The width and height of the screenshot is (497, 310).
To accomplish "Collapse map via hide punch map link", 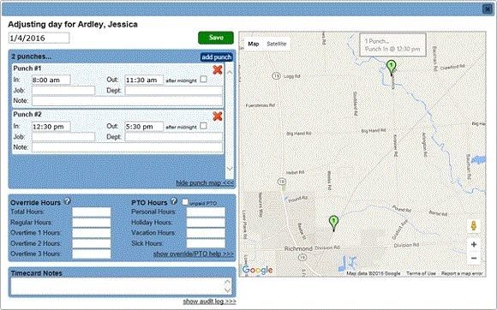I will coord(205,182).
